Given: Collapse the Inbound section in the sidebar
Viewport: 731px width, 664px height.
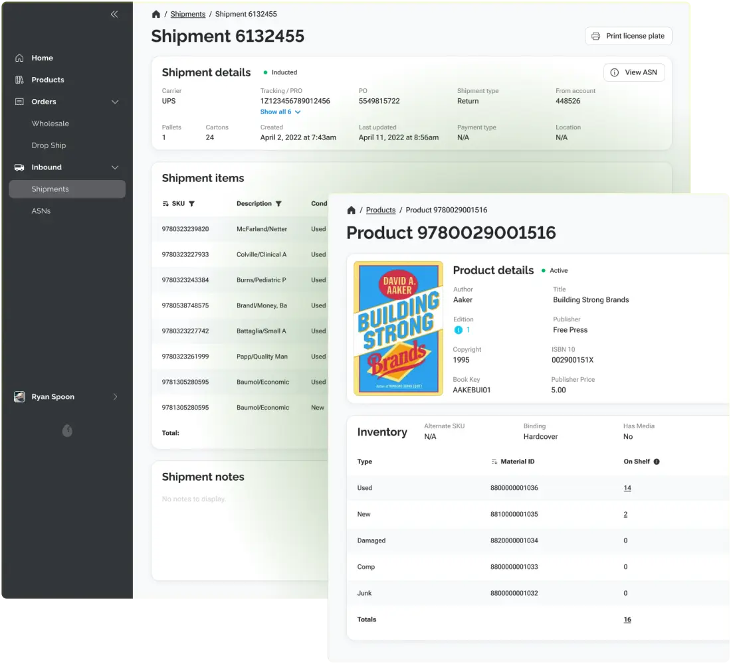Looking at the screenshot, I should click(x=114, y=167).
